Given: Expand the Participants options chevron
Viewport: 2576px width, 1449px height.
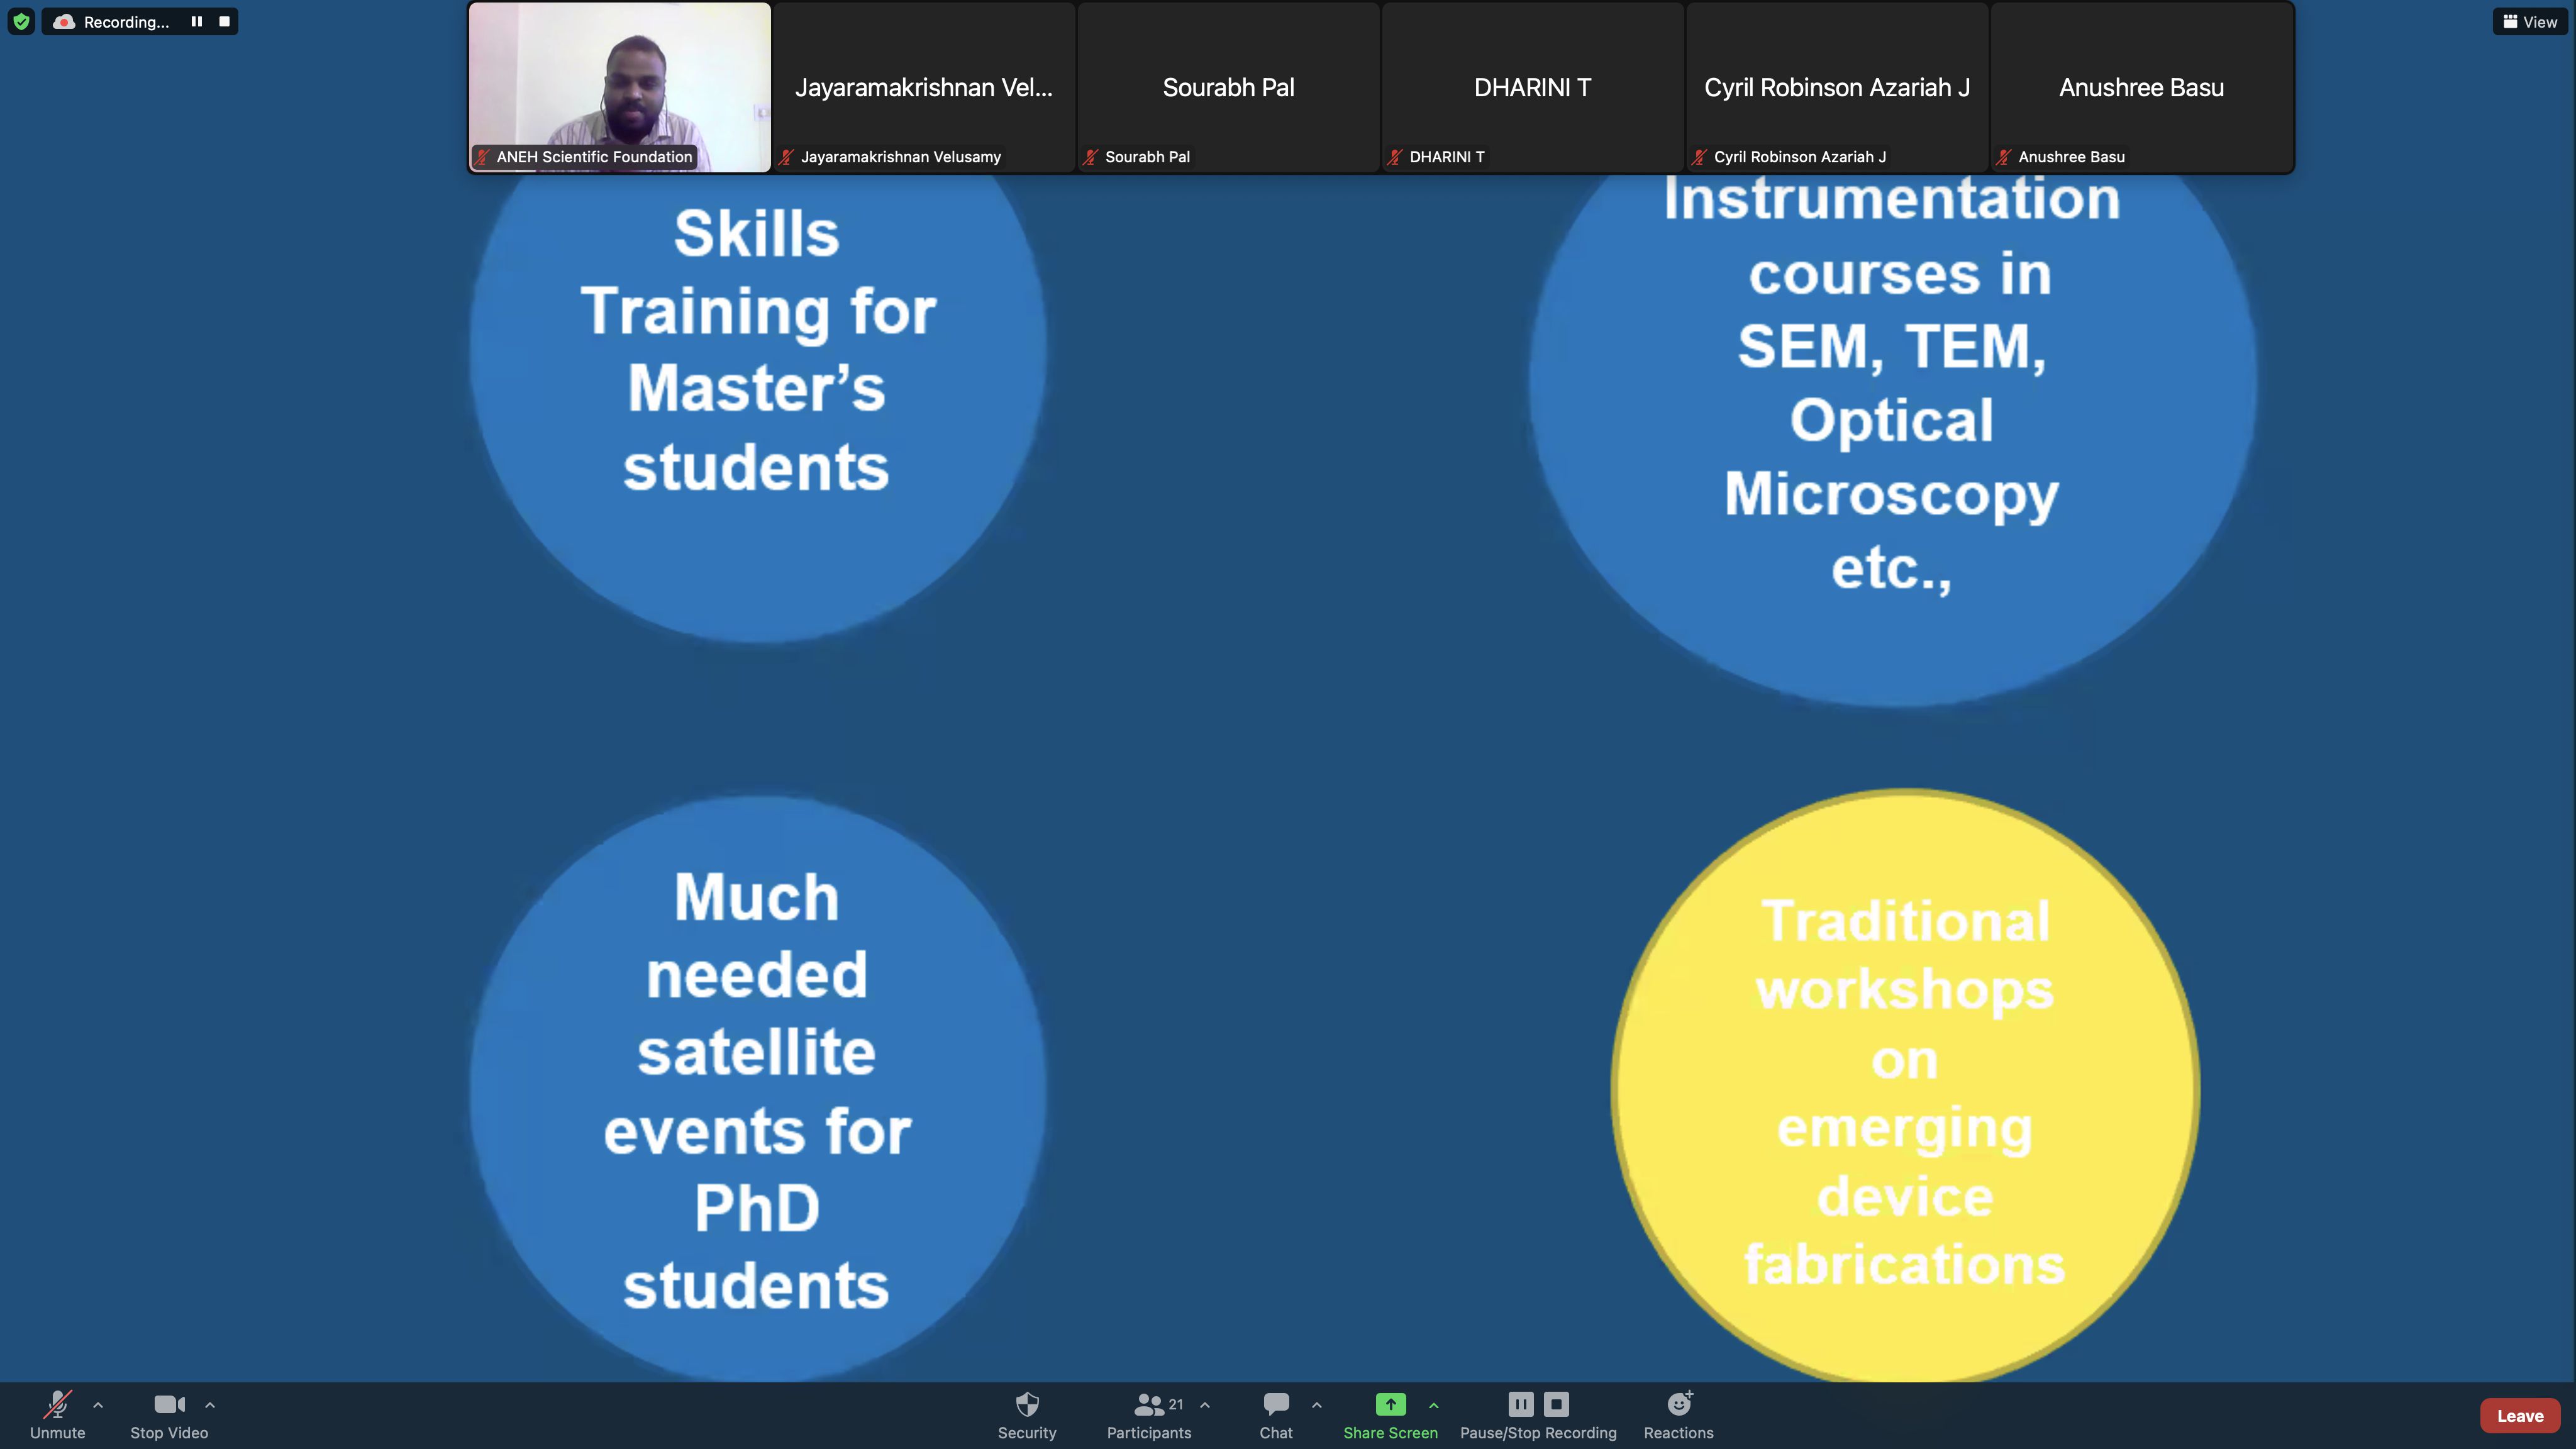Looking at the screenshot, I should (1205, 1405).
